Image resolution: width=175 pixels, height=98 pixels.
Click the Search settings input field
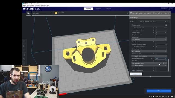(148, 25)
